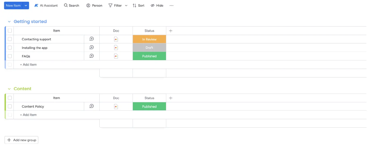Screen dimensions: 368x157
Task: Open the Person filter
Action: pyautogui.click(x=94, y=5)
